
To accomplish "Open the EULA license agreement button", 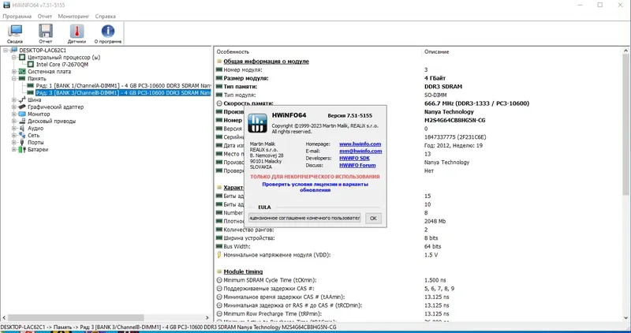I will click(x=304, y=218).
